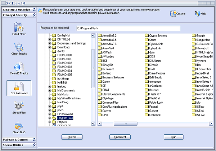
Task: Select the BitTorrent folder
Action: pos(106,69)
